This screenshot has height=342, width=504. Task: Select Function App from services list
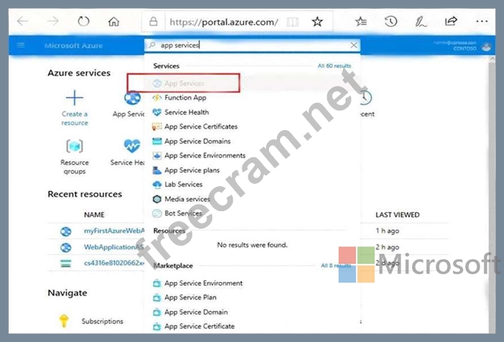(x=185, y=98)
